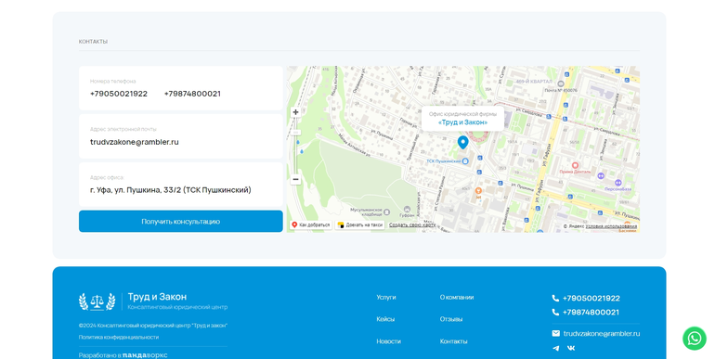Click Доехать на такси map button

[360, 225]
